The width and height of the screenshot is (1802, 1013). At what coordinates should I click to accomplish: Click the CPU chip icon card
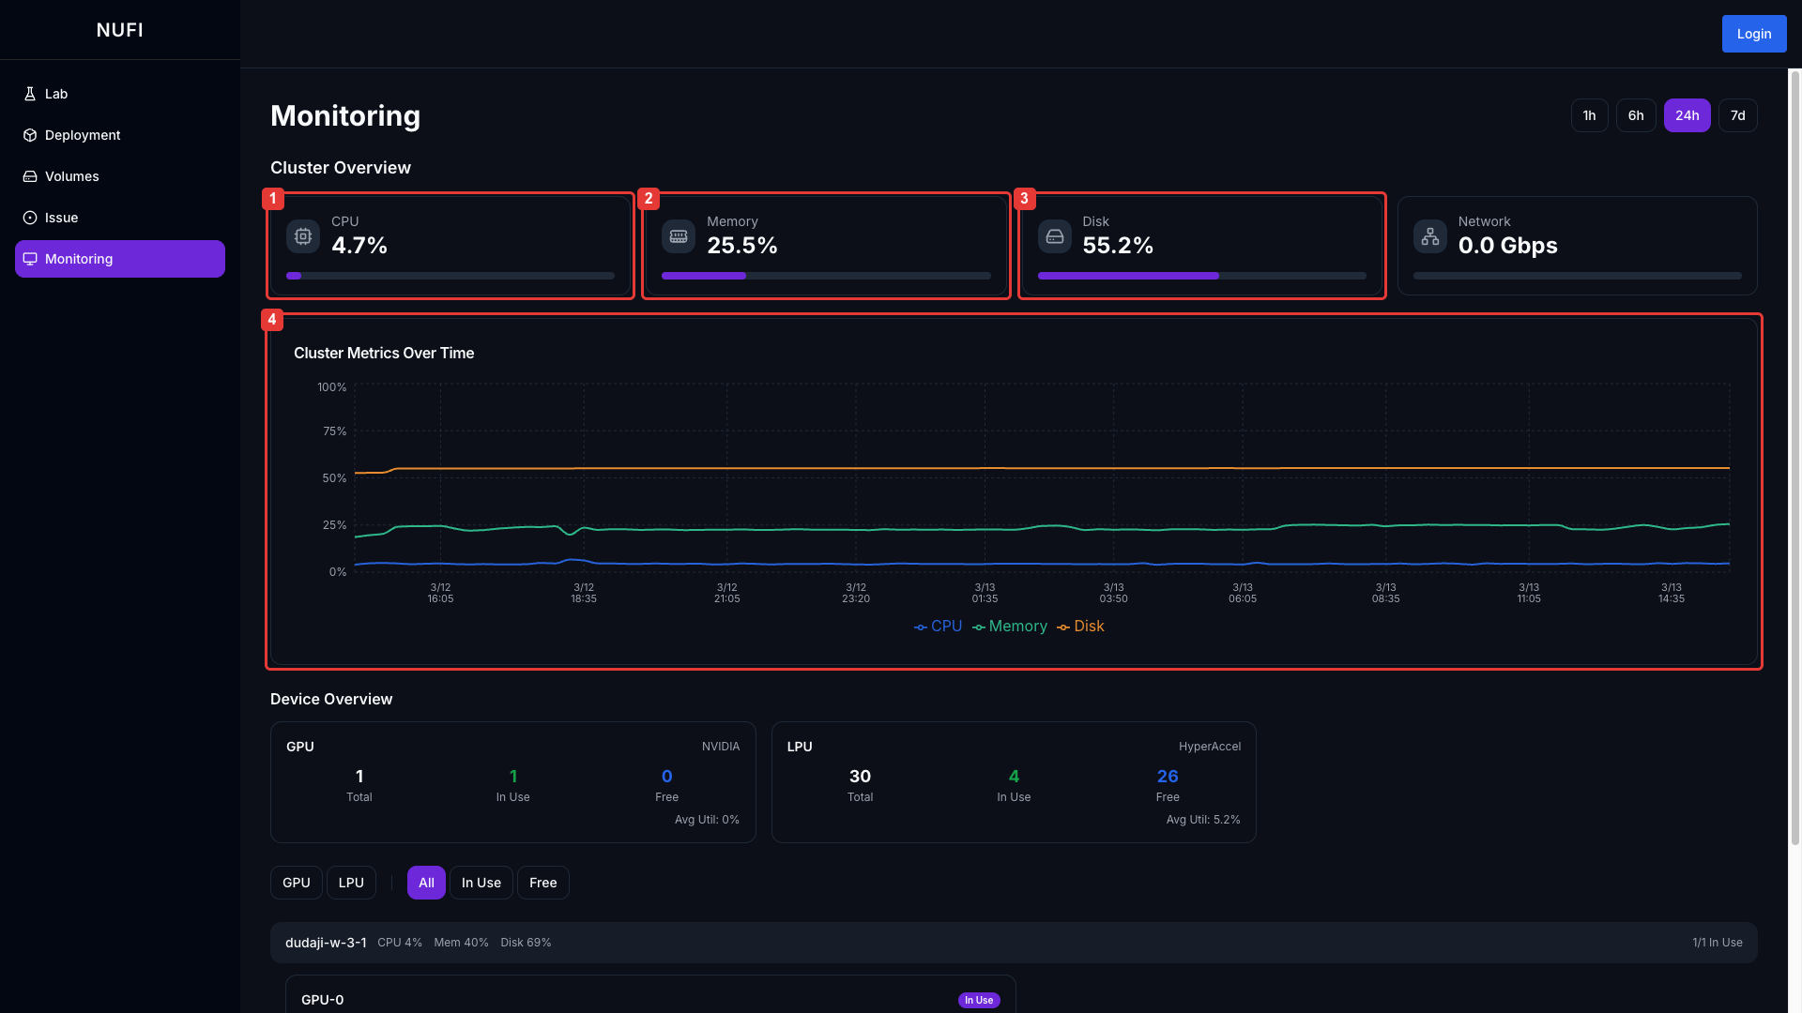click(303, 236)
